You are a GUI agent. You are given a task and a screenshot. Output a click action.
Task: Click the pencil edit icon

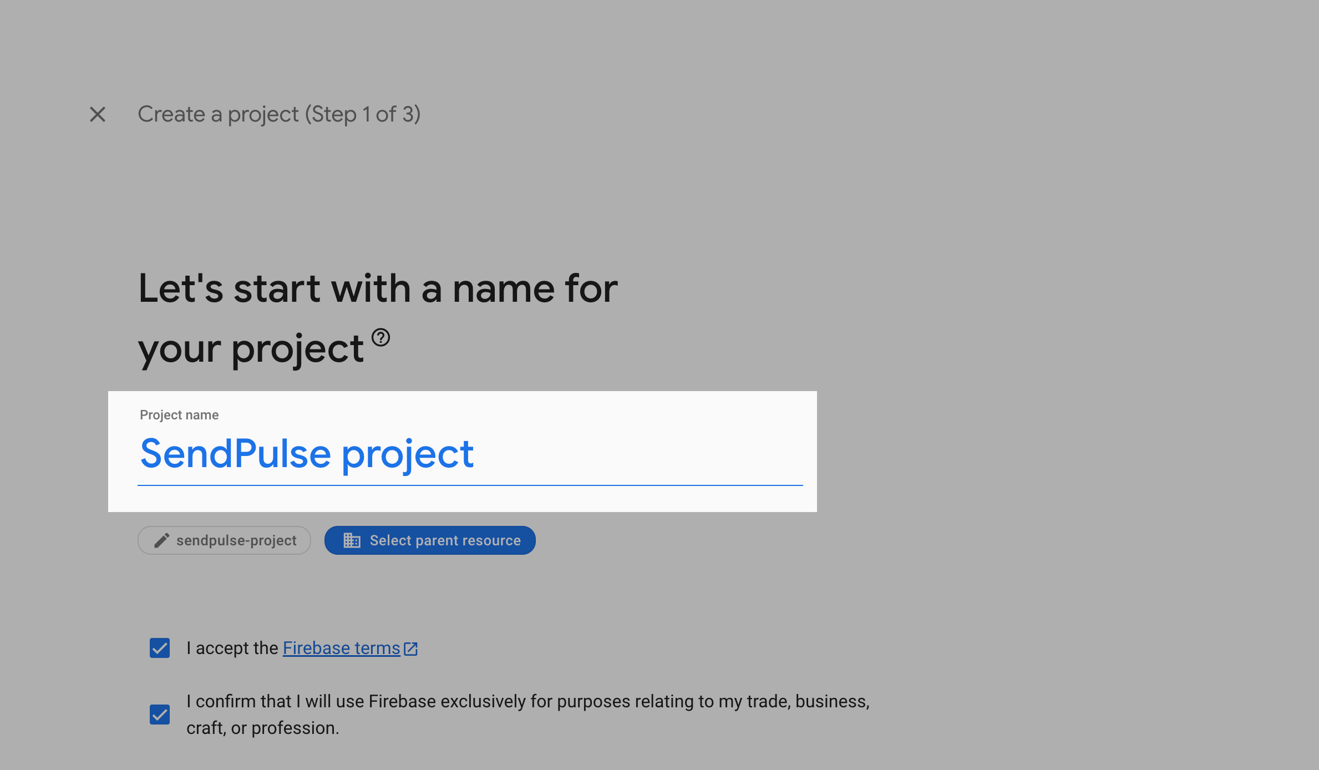[x=161, y=540]
